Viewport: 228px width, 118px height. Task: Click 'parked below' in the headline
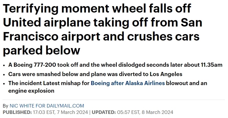41,50
